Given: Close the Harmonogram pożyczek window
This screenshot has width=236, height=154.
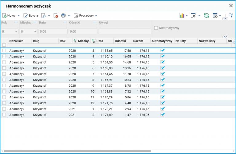Looking at the screenshot, I should tap(231, 6).
